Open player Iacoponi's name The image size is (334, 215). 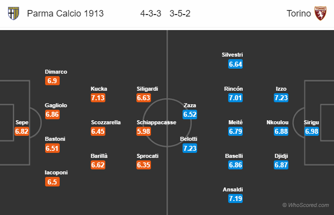[56, 172]
